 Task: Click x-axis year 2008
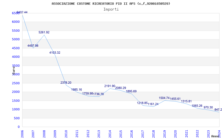click(x=44, y=134)
